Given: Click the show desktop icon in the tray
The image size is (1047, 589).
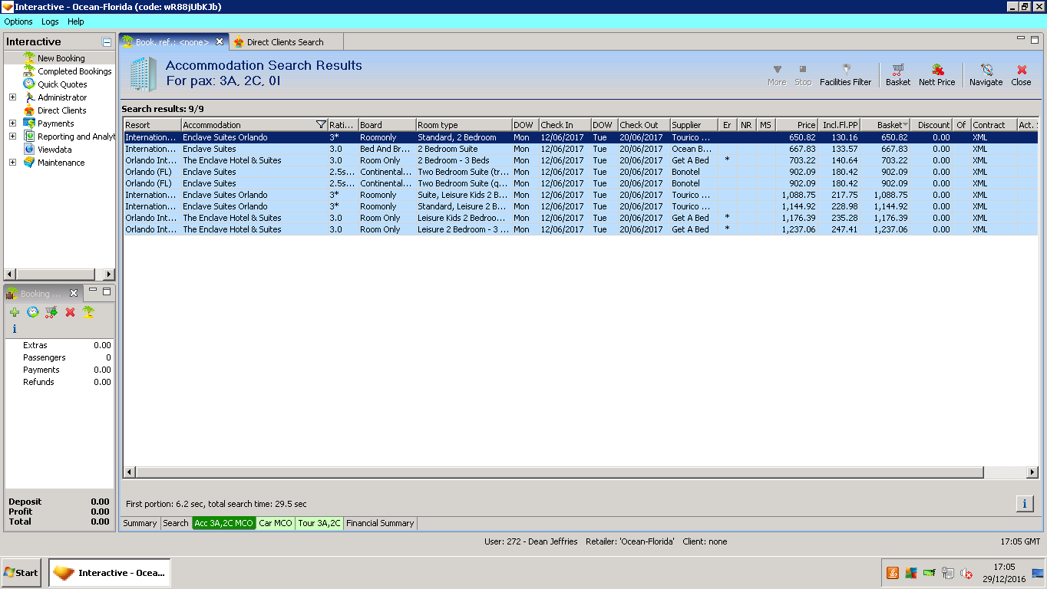Looking at the screenshot, I should [x=1038, y=573].
